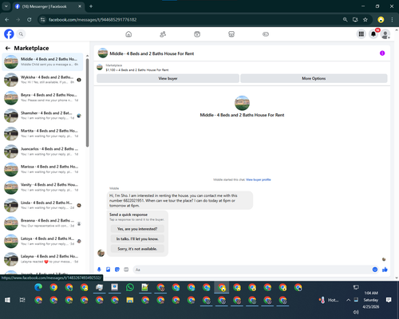
Task: Open the Breanna conversation
Action: pos(42,223)
